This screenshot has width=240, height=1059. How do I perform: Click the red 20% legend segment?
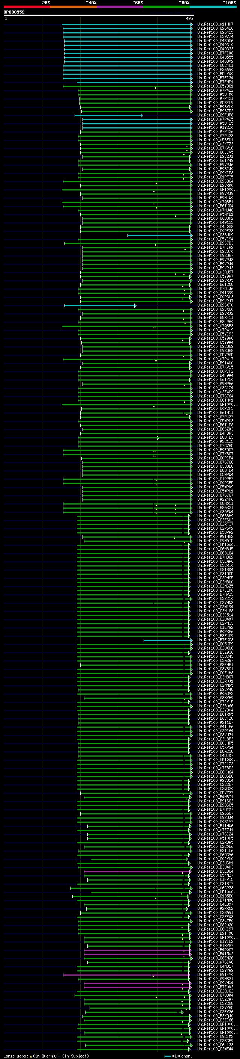coord(27,7)
